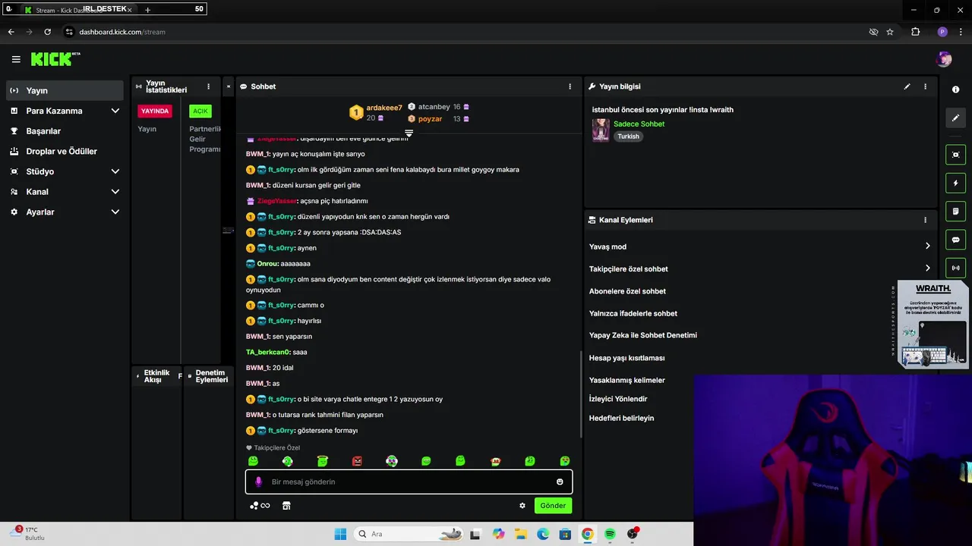Click the pencil edit button in the right sidebar
972x546 pixels.
pos(955,118)
